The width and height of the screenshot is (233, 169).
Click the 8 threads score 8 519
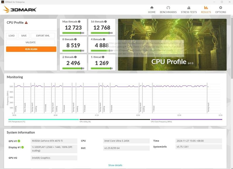tap(73, 45)
